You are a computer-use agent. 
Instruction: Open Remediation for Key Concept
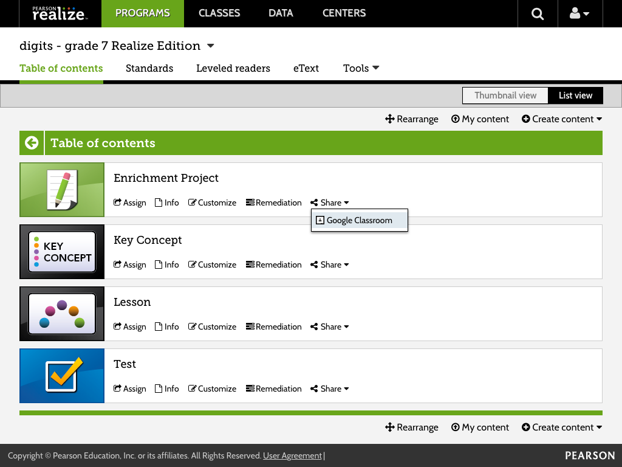[x=274, y=265]
